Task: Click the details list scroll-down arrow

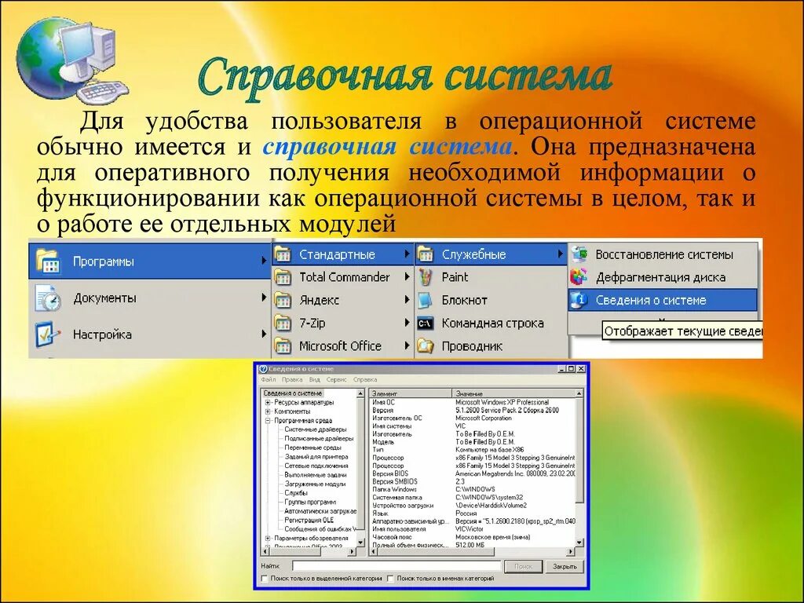Action: click(x=579, y=543)
